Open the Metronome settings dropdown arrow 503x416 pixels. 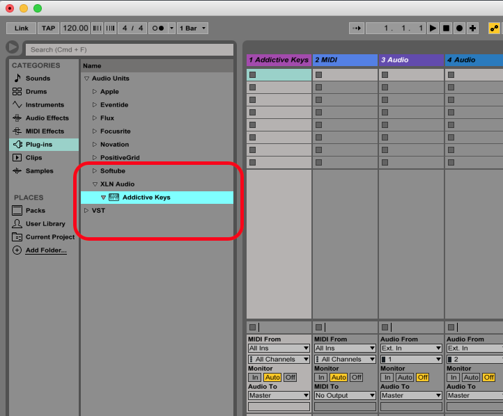click(x=171, y=29)
